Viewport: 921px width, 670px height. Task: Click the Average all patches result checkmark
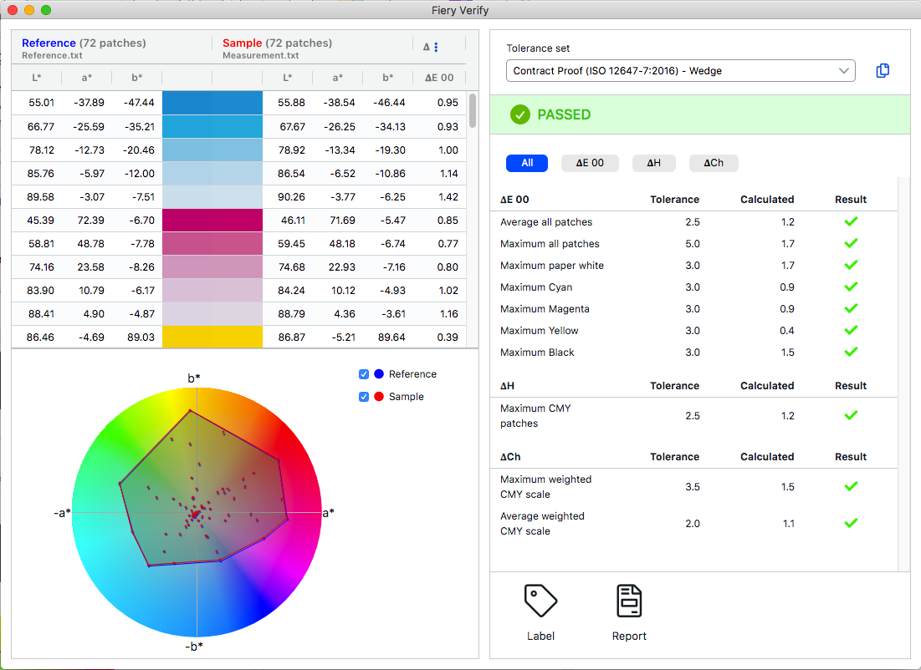[851, 222]
